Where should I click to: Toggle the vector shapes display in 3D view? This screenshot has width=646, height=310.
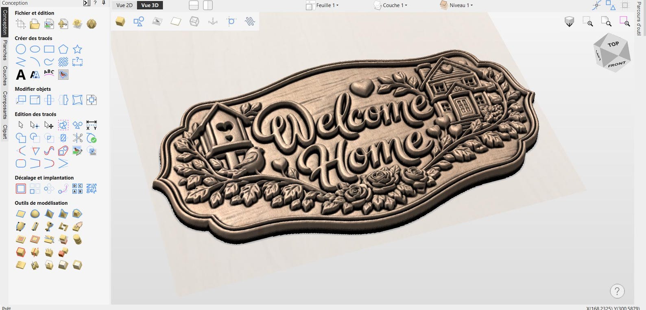coord(139,21)
